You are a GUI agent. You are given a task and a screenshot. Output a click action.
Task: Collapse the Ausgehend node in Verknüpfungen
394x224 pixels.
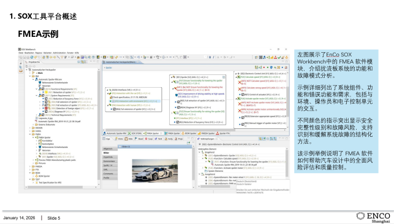click(x=200, y=174)
